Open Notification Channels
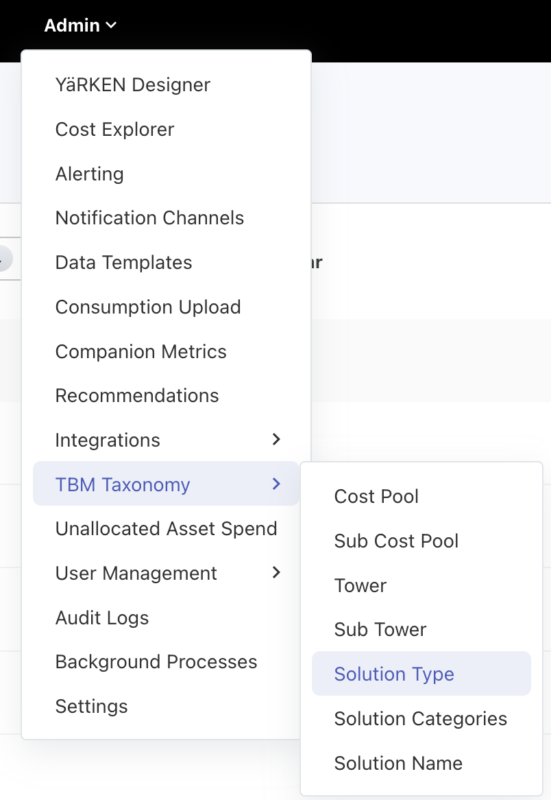This screenshot has width=551, height=800. (149, 218)
